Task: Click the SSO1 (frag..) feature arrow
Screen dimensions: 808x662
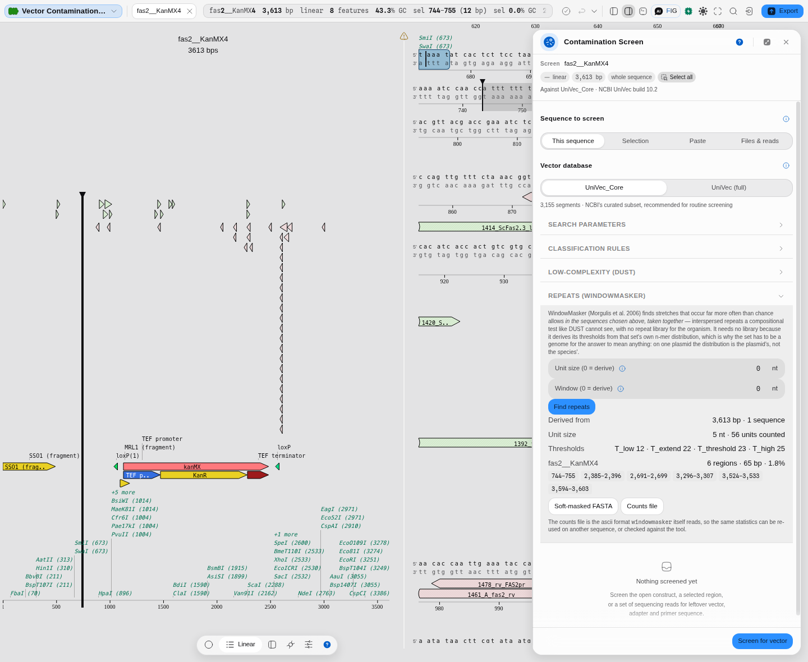Action: (29, 467)
